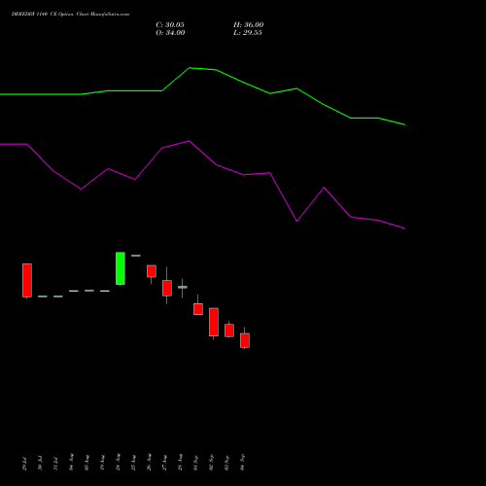Click the low value 'L: 29.55'
The width and height of the screenshot is (486, 486).
[248, 32]
